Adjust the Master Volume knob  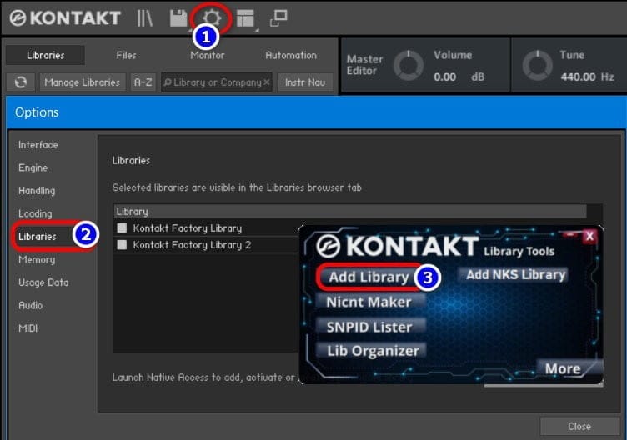click(409, 65)
